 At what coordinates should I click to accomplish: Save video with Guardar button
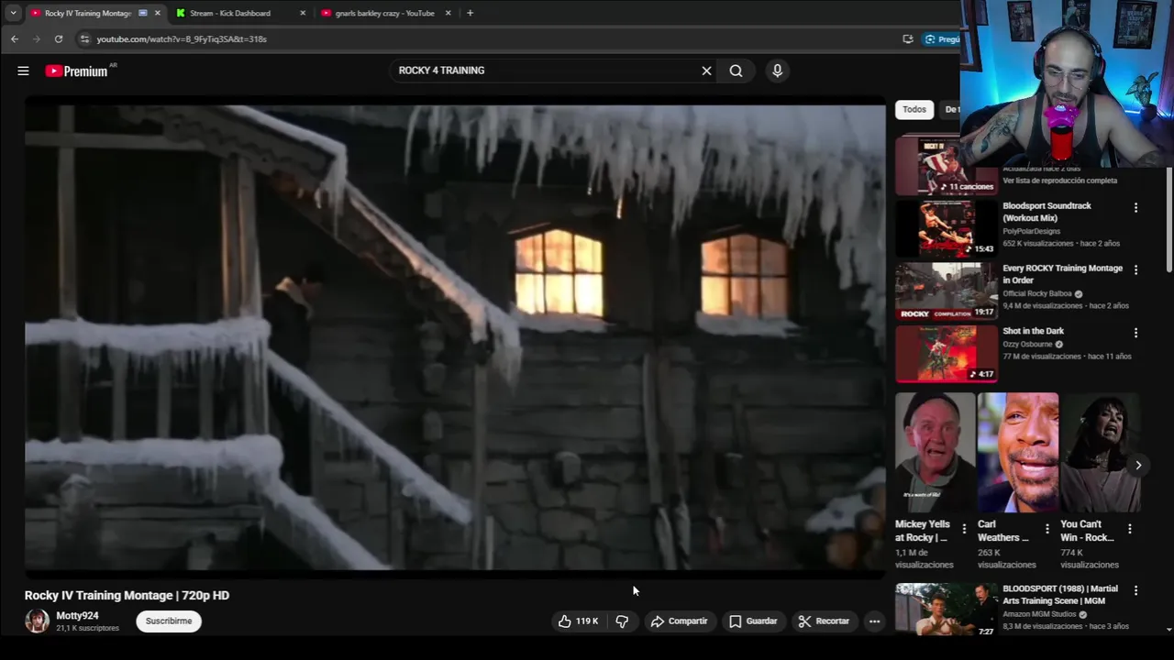click(753, 621)
